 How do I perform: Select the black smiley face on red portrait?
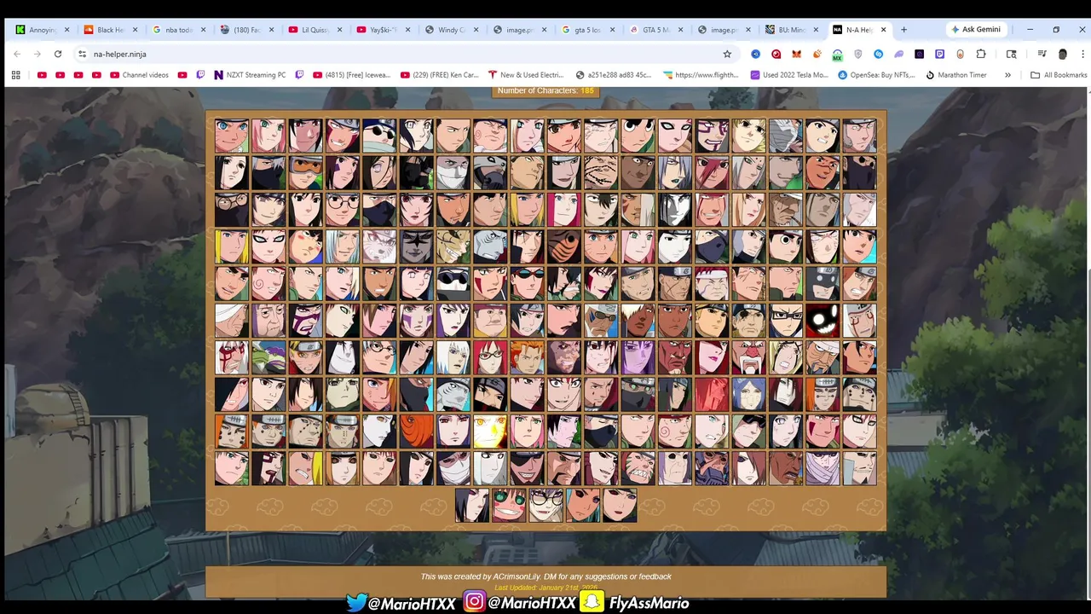[x=823, y=321]
